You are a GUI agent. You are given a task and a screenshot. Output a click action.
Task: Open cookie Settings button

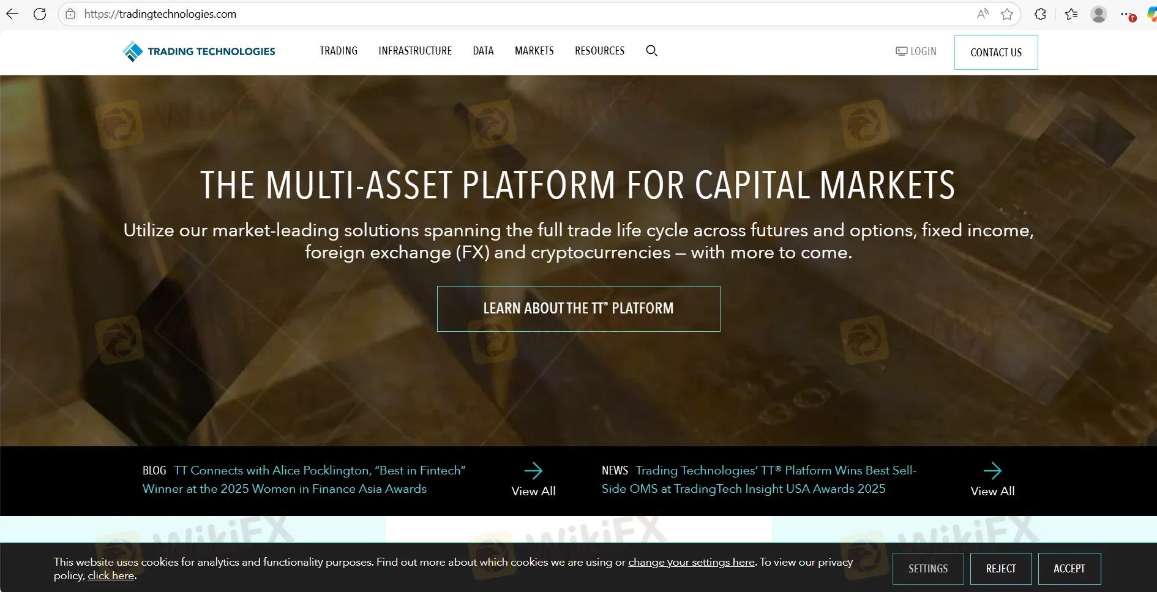pyautogui.click(x=928, y=569)
